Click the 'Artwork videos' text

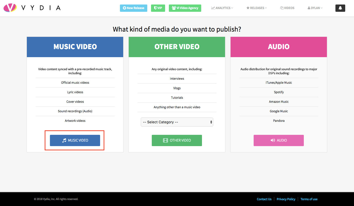[x=75, y=121]
